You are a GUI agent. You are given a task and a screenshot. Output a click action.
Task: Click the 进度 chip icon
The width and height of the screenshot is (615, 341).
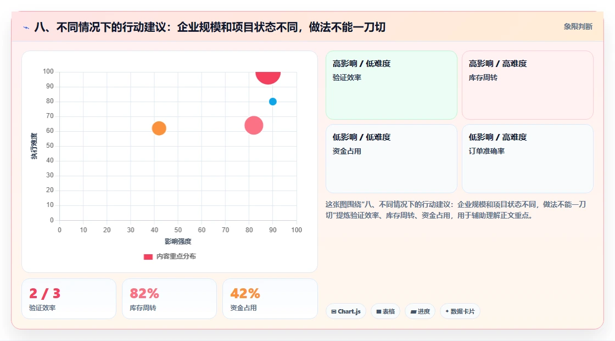coord(413,311)
